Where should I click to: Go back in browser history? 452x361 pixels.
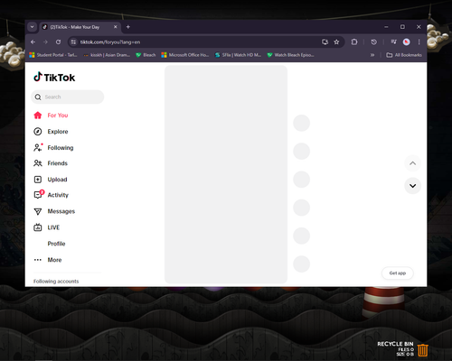pyautogui.click(x=33, y=42)
